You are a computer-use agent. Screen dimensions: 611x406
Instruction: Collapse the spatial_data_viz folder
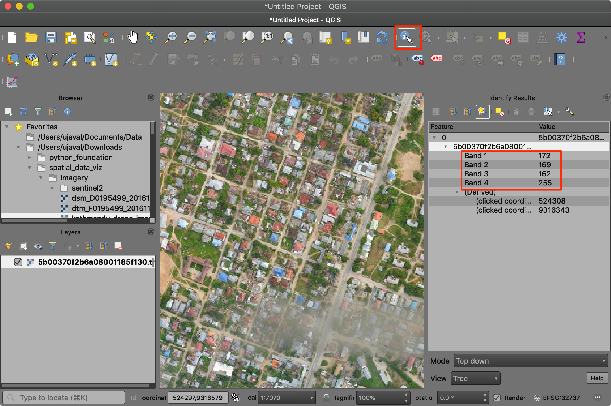click(x=30, y=167)
